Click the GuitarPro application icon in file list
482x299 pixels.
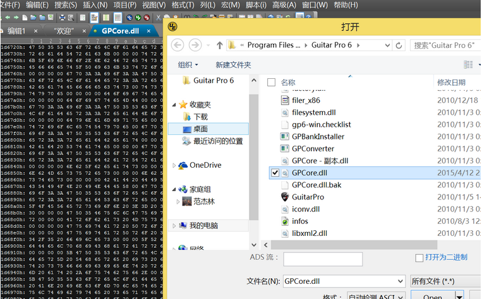285,197
